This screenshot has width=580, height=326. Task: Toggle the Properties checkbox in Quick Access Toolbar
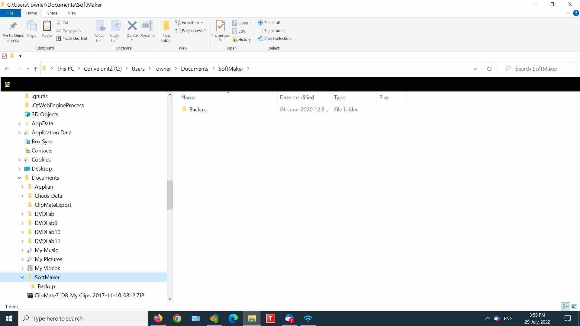(x=5, y=56)
